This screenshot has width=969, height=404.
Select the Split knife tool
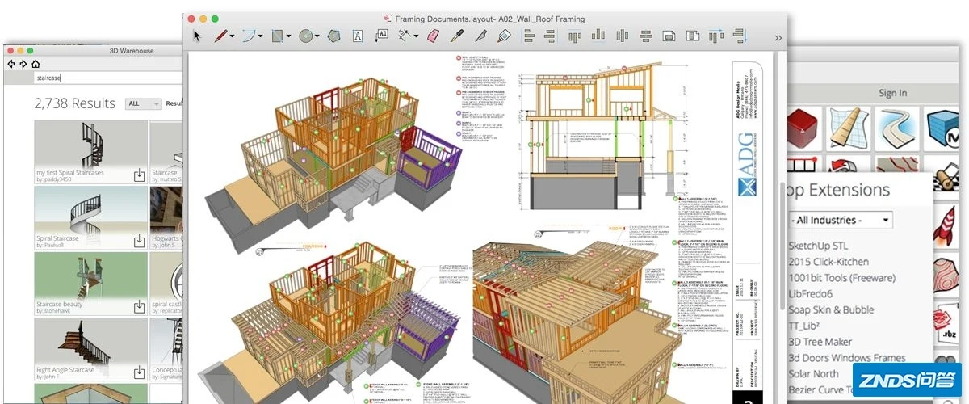(x=481, y=36)
